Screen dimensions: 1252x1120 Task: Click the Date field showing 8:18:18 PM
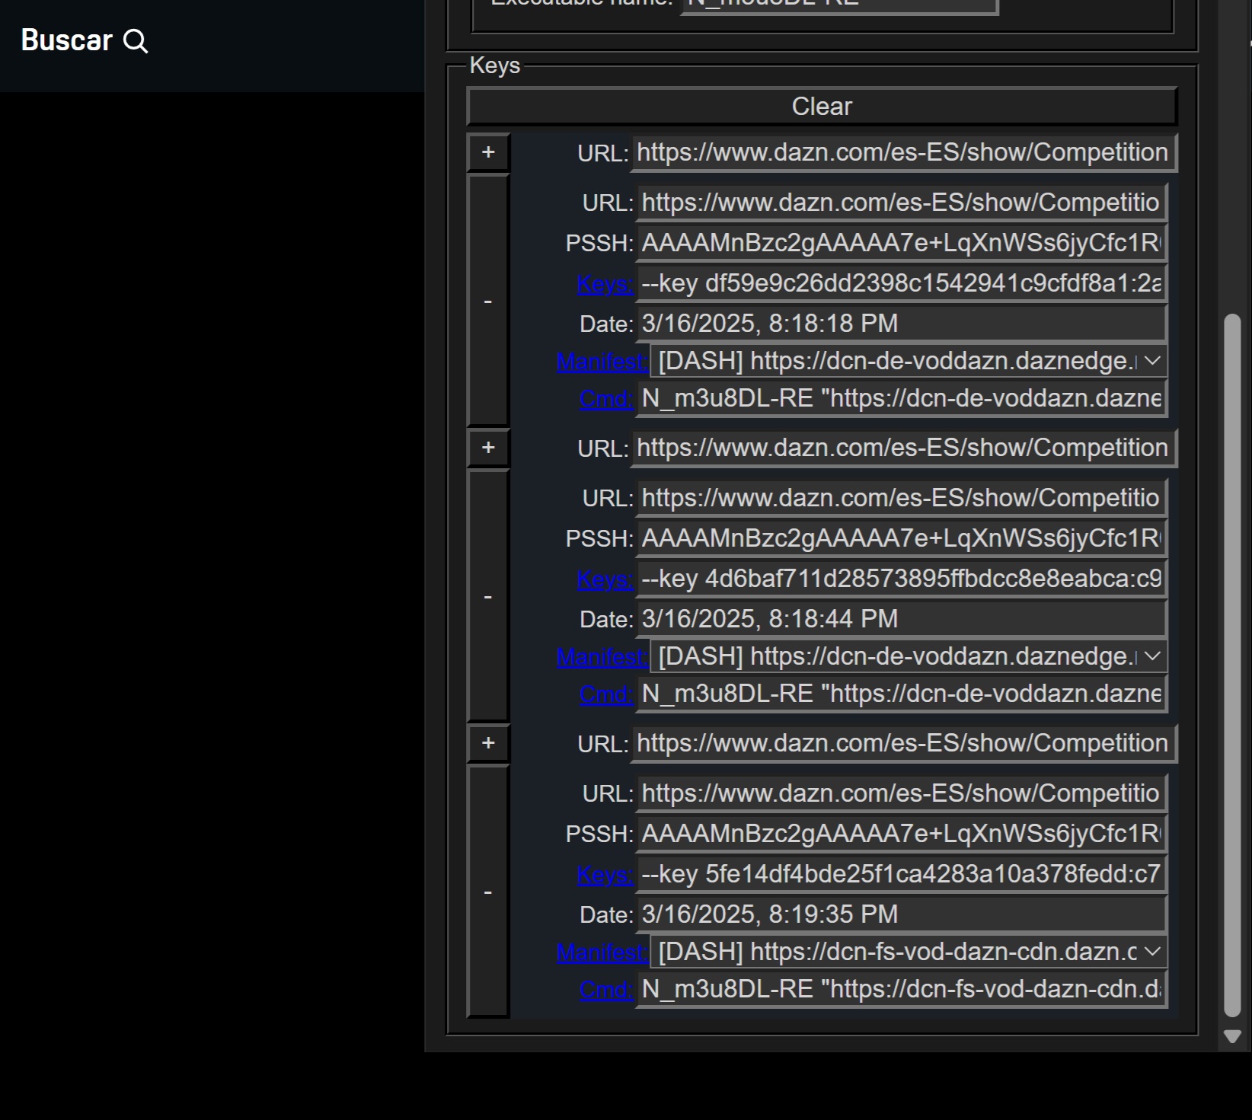tap(902, 324)
